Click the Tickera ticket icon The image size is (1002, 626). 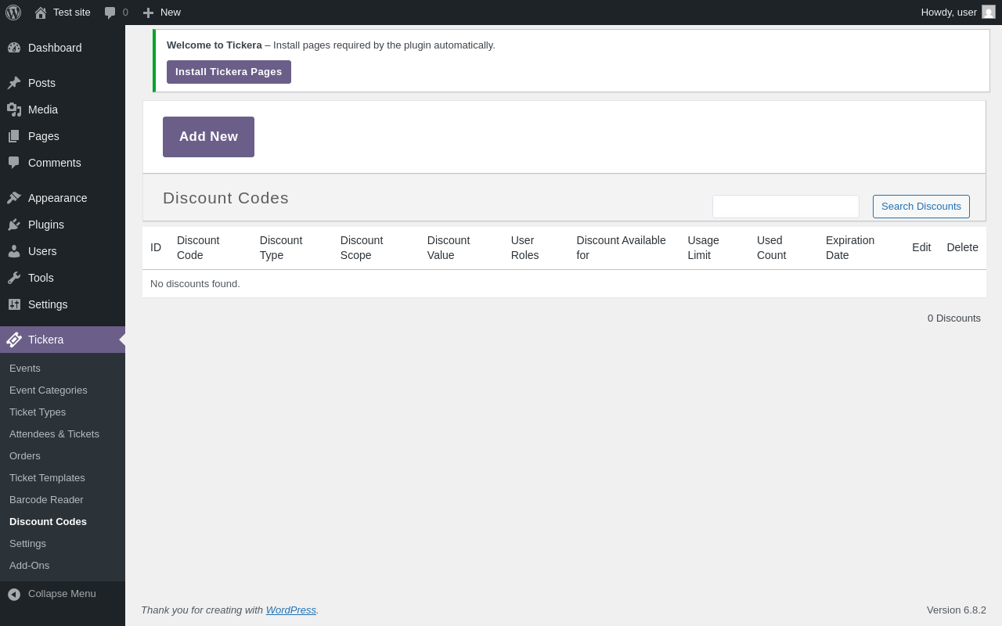point(14,340)
